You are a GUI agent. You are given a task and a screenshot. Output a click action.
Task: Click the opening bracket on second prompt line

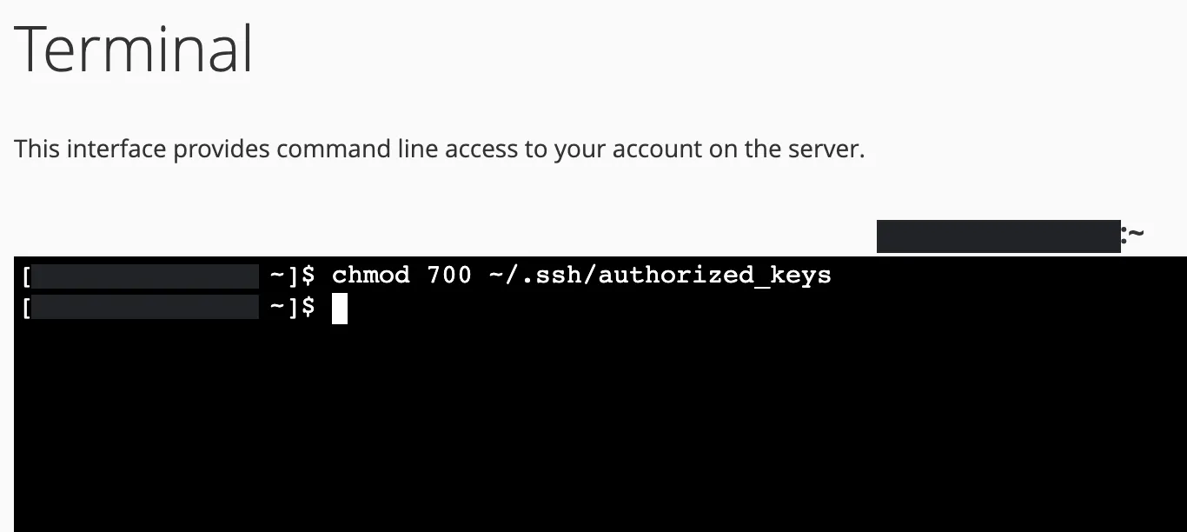coord(27,308)
